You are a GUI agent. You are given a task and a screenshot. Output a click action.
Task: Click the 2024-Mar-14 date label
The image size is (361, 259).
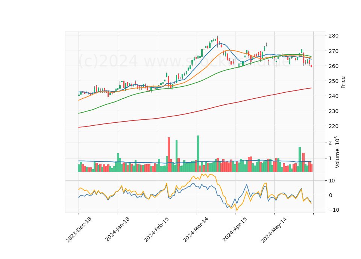pos(196,230)
